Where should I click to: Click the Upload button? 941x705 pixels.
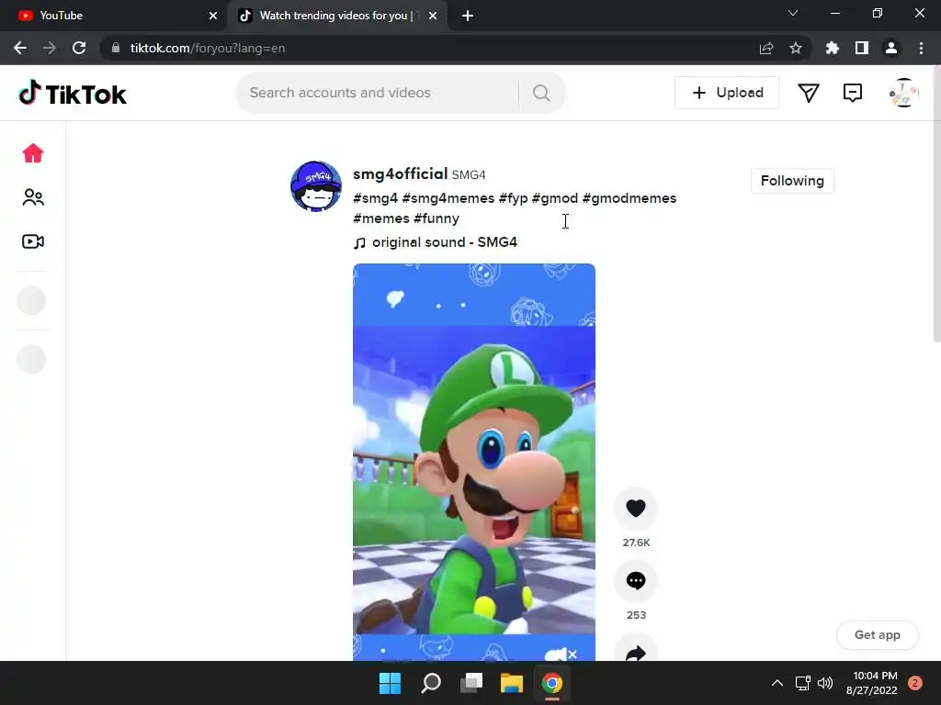[x=727, y=93]
